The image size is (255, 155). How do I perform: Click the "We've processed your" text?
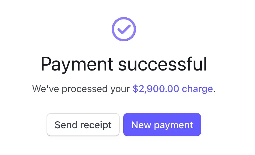(x=81, y=89)
